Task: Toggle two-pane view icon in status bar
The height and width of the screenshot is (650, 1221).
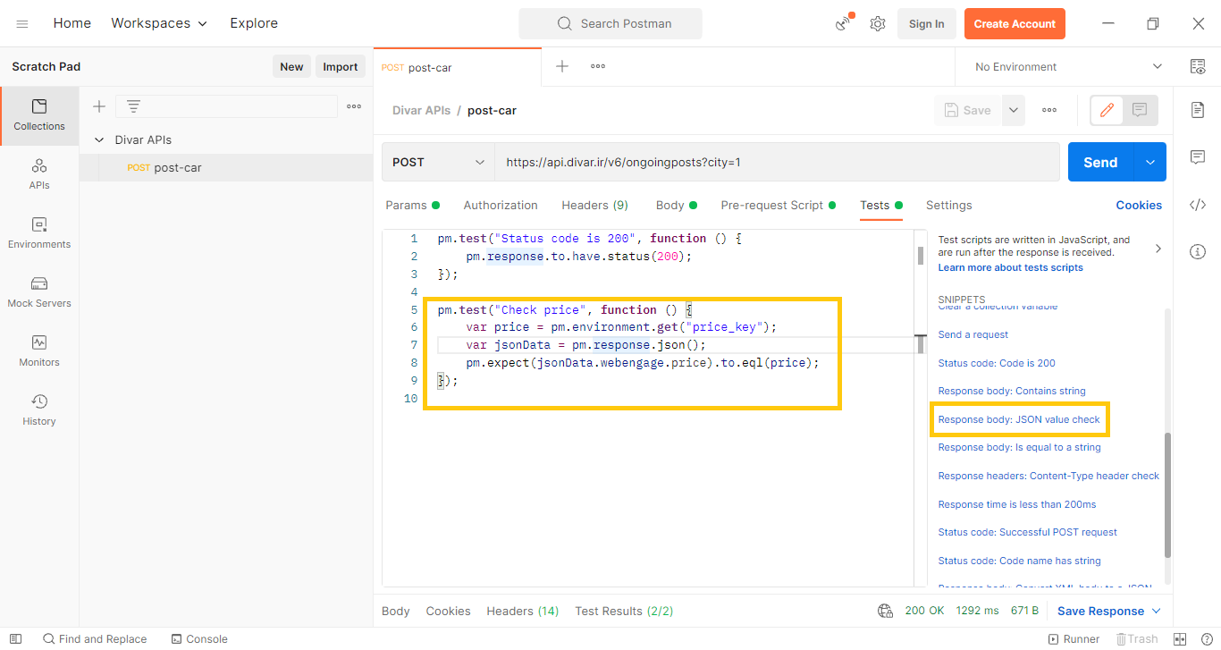Action: 1180,639
